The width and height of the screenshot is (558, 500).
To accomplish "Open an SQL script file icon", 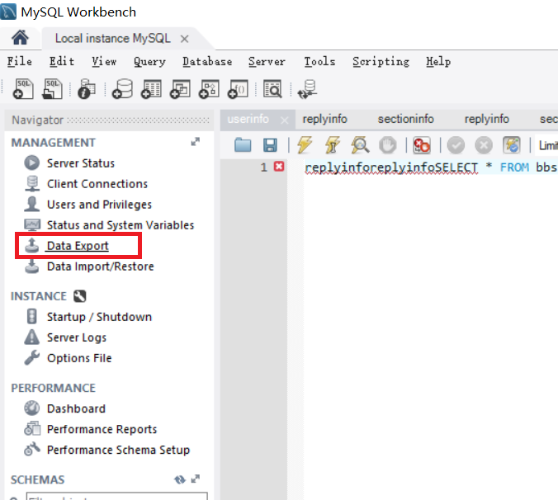I will (52, 89).
